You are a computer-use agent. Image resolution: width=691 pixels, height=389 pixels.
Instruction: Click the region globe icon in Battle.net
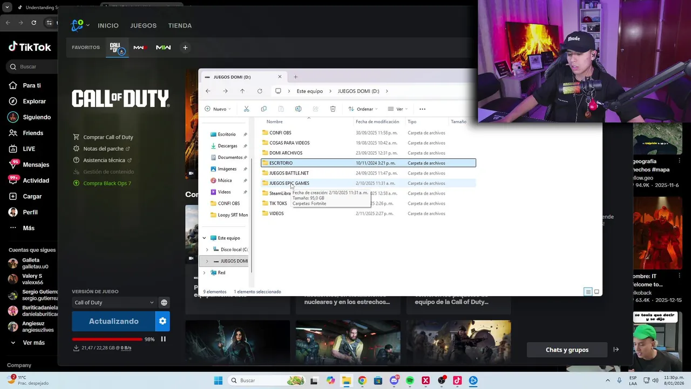(x=164, y=303)
